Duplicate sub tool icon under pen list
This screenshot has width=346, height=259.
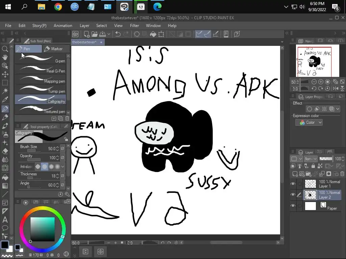tap(60, 118)
